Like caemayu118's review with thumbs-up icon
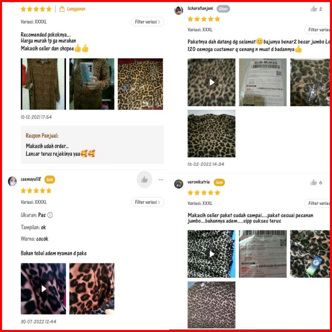332x332 pixels. click(x=144, y=180)
